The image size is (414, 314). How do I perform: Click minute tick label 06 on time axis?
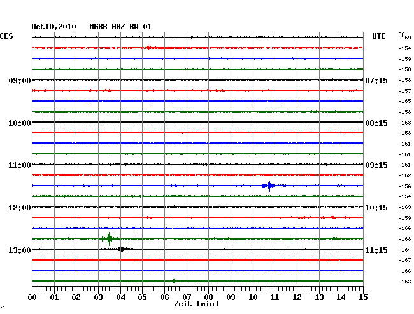pyautogui.click(x=164, y=297)
